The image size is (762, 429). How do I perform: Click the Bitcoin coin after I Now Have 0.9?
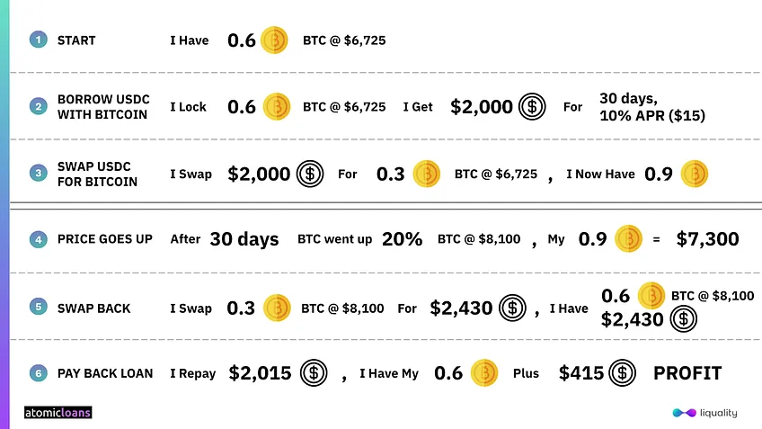pyautogui.click(x=695, y=174)
